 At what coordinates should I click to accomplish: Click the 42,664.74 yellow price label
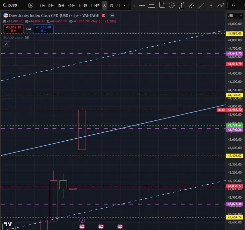[234, 217]
